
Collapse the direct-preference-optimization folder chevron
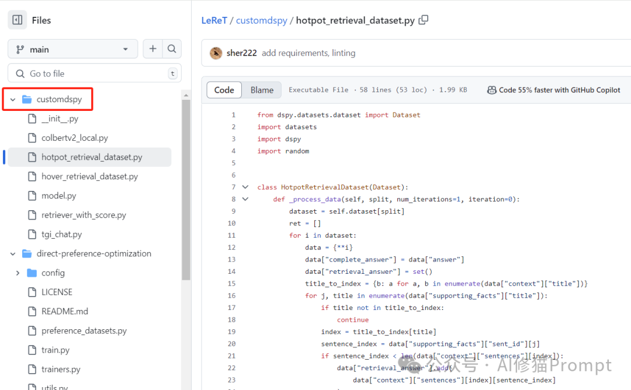tap(12, 253)
